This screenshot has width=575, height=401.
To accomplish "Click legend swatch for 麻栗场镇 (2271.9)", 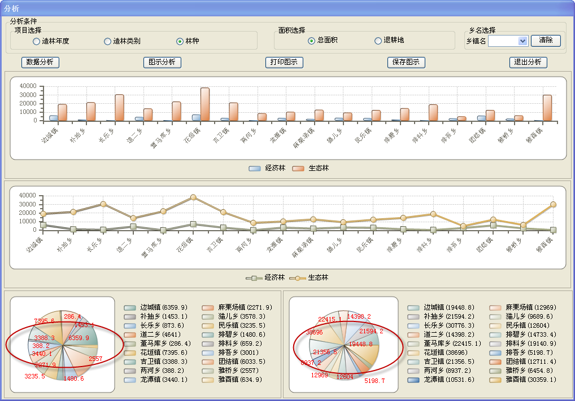I will click(x=208, y=308).
